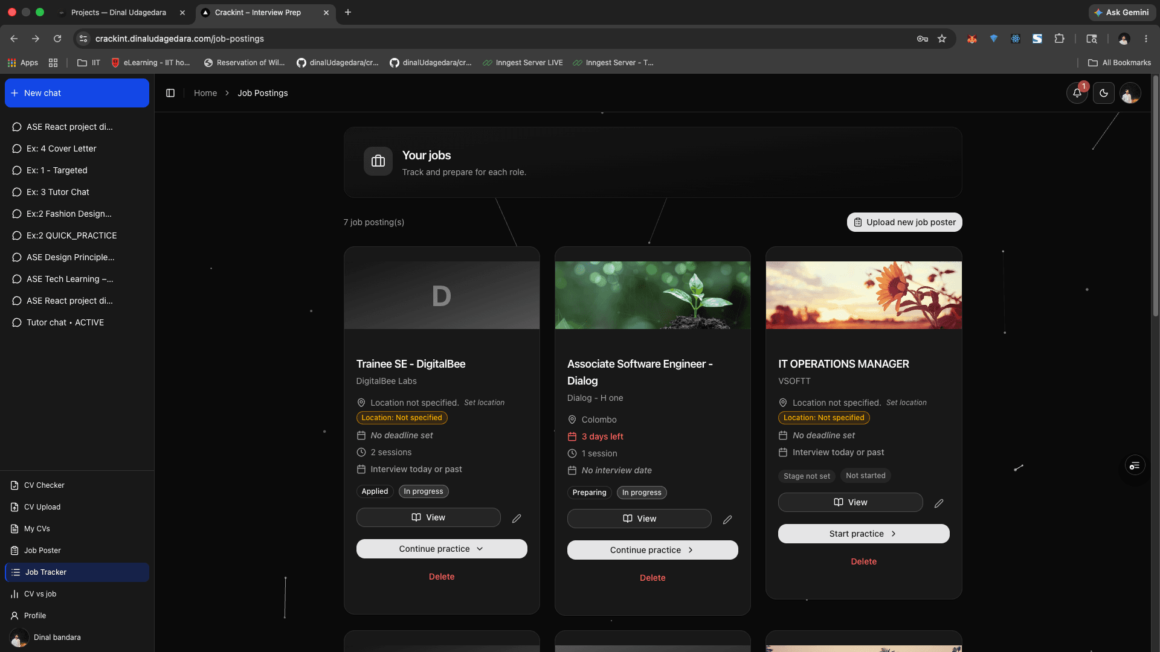
Task: Open Profile in sidebar
Action: [x=77, y=616]
